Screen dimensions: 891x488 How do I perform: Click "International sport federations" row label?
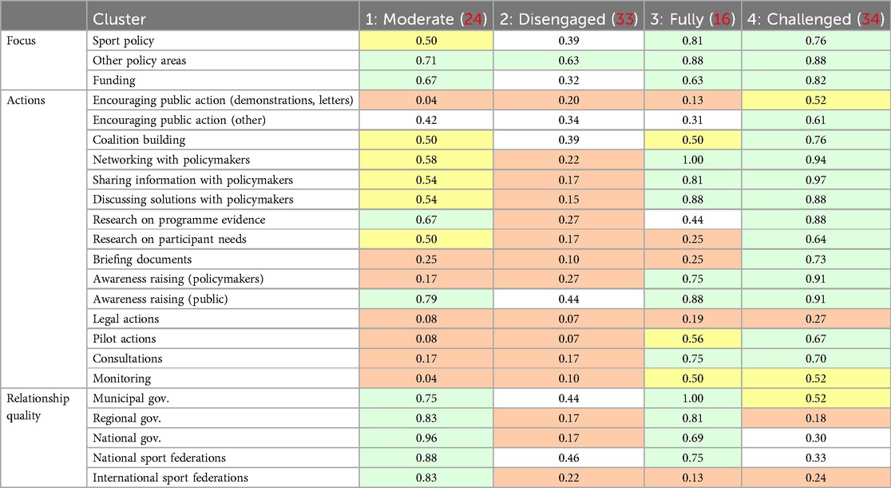(171, 478)
